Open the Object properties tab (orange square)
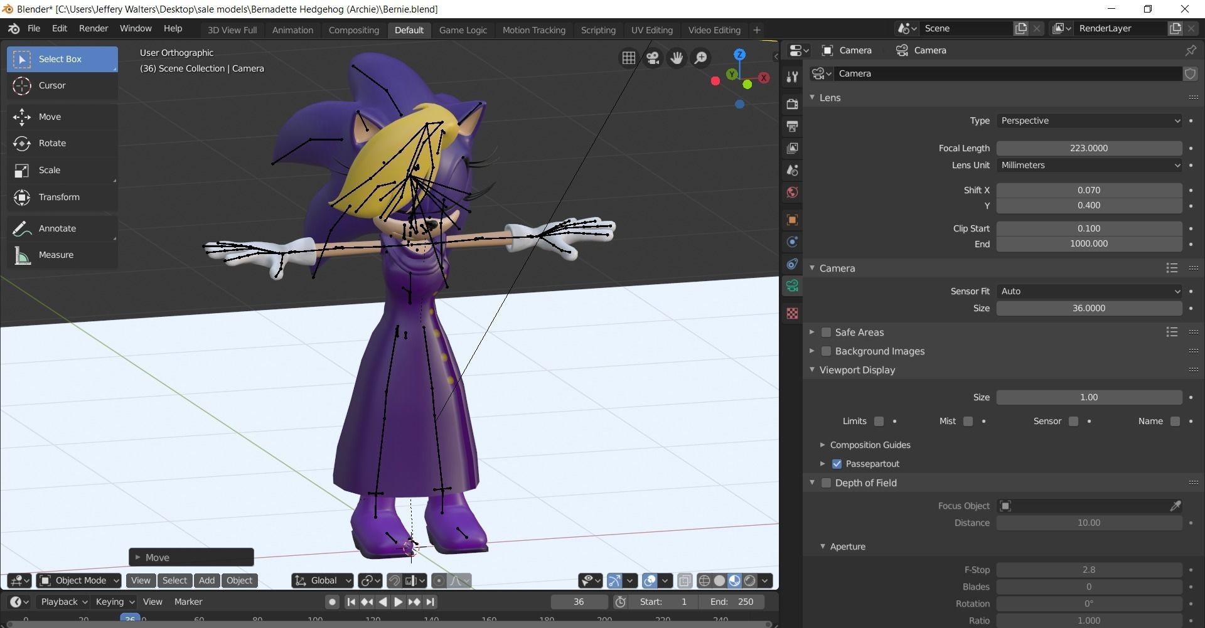This screenshot has width=1205, height=628. click(792, 220)
